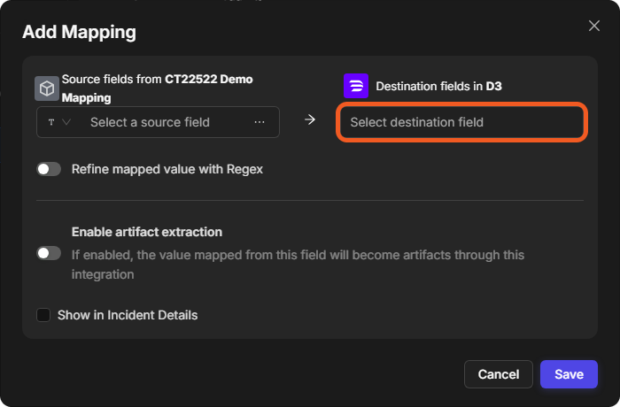Click the Enable artifact extraction heading

(147, 232)
